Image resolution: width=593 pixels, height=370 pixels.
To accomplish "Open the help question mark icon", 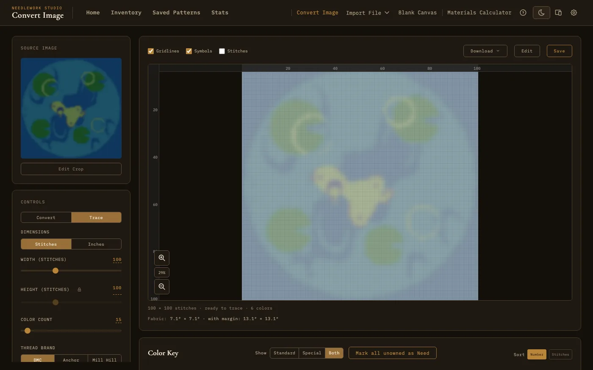I will (x=523, y=13).
